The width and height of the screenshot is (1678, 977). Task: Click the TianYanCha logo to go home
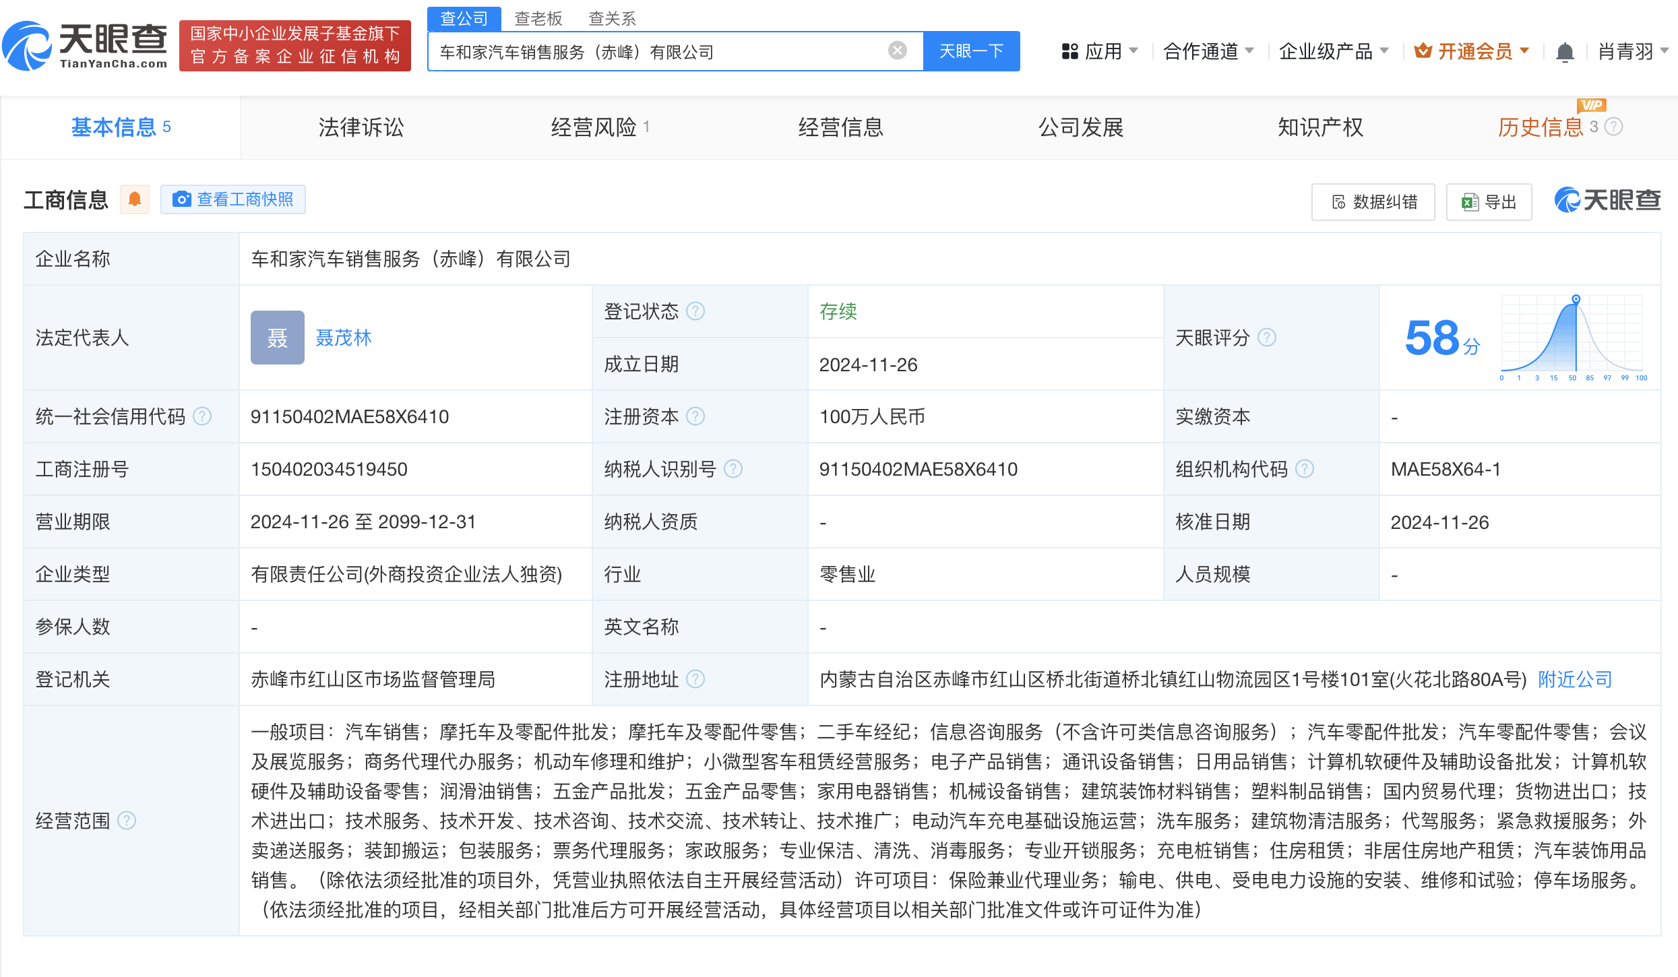85,46
